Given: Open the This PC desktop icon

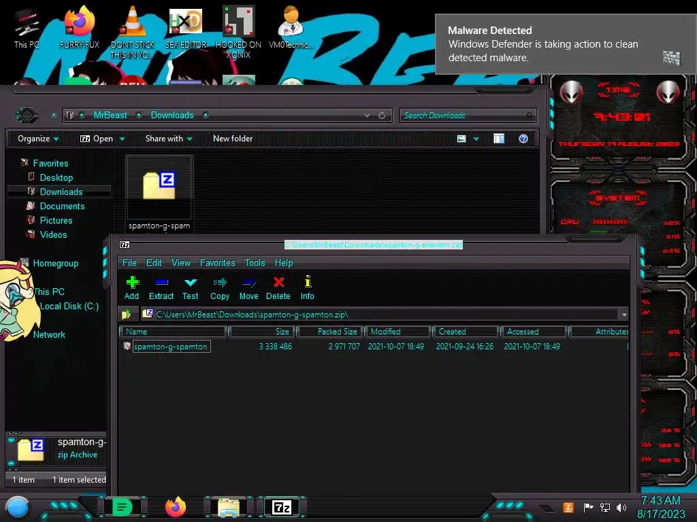Looking at the screenshot, I should (x=27, y=29).
